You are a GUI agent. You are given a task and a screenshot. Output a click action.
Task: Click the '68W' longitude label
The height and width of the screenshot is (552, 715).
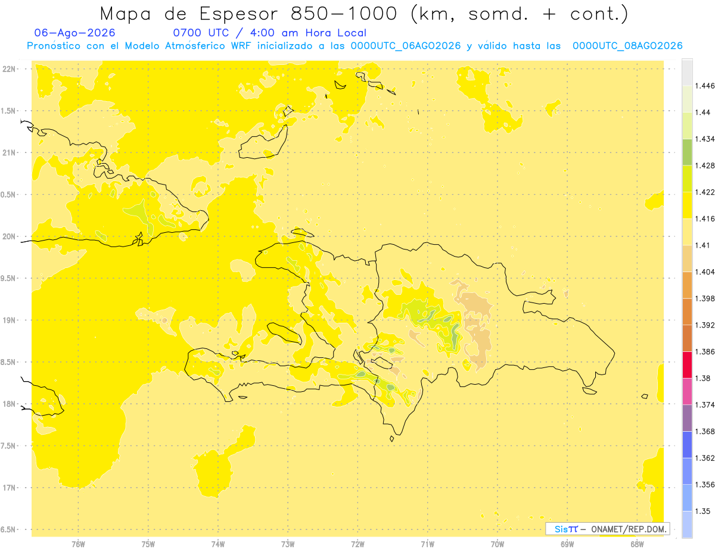tap(637, 544)
